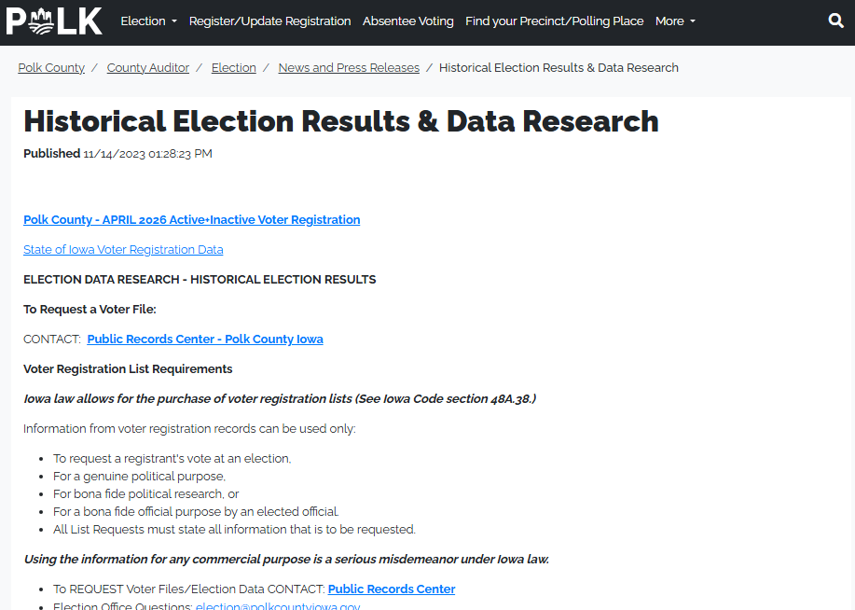Open Register/Update Registration page
The width and height of the screenshot is (855, 610).
269,21
